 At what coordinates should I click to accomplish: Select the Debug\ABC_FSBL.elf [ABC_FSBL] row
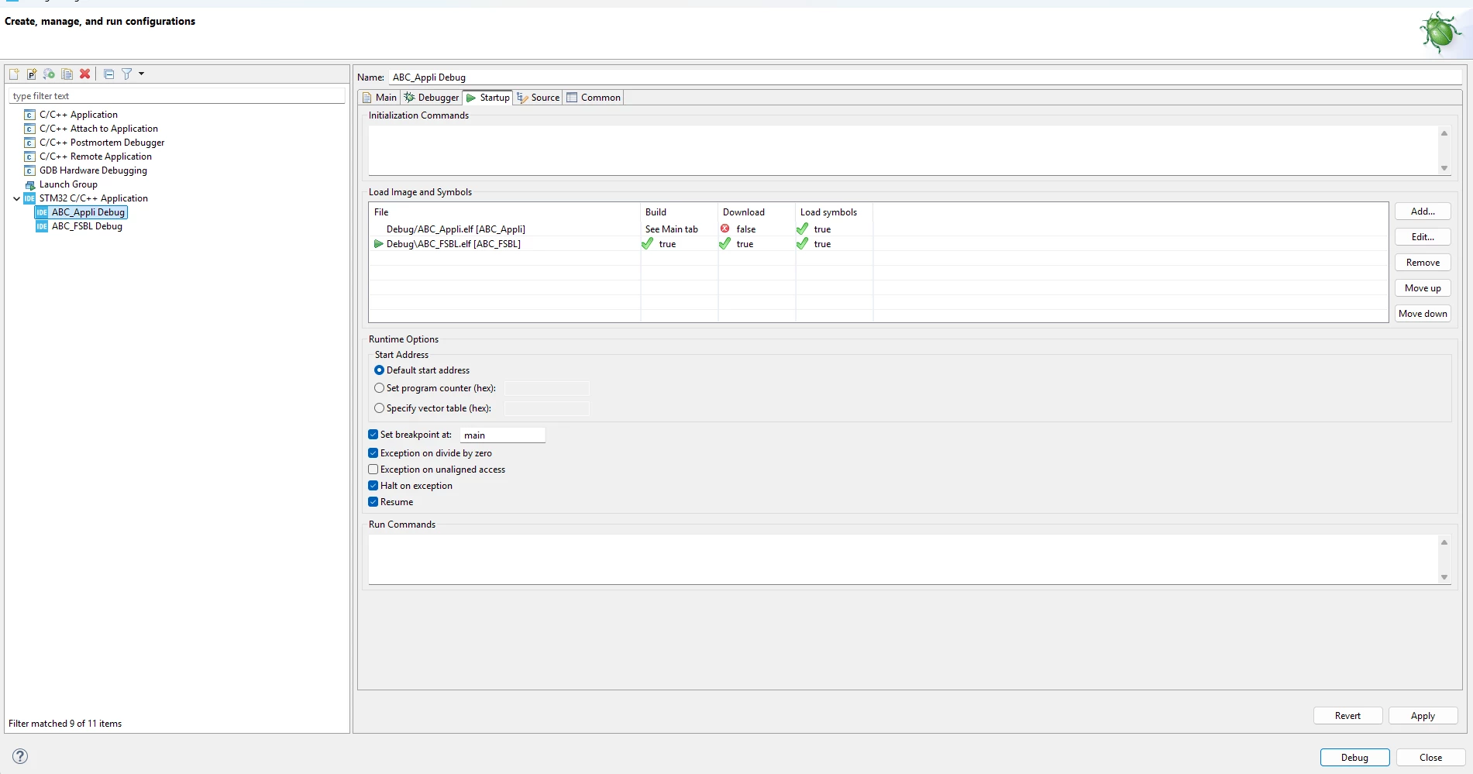click(x=878, y=244)
